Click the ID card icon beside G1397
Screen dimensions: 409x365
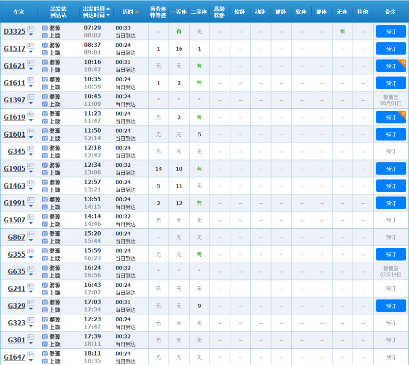(x=31, y=97)
